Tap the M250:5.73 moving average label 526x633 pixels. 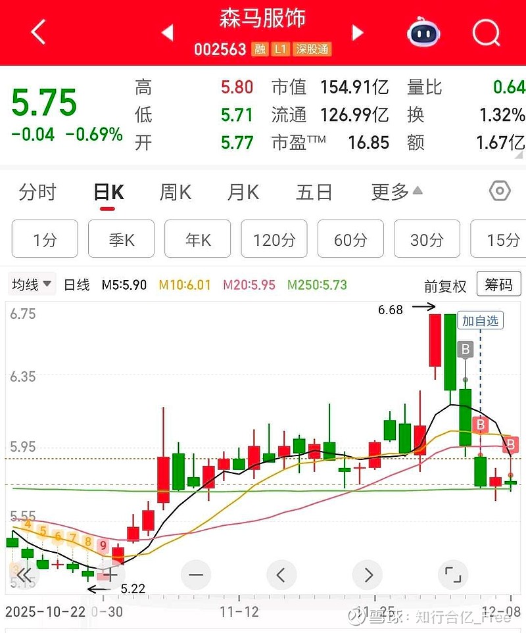(318, 285)
